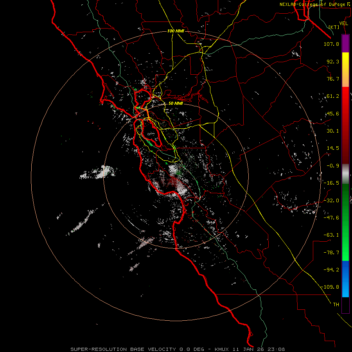Select the -109.8 value on velocity scale

point(330,287)
